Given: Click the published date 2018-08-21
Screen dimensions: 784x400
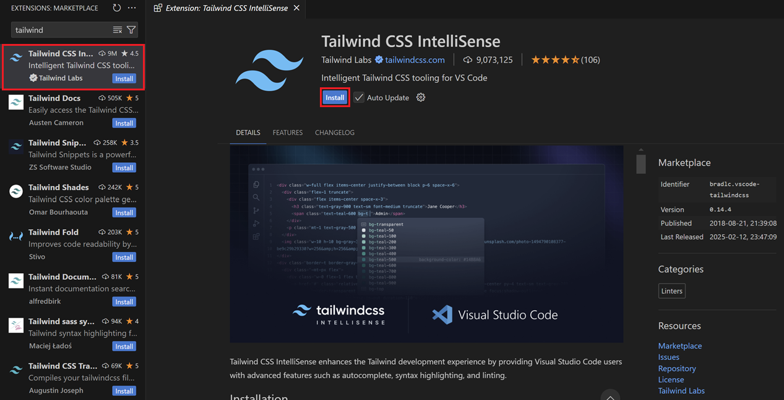Looking at the screenshot, I should coord(743,224).
